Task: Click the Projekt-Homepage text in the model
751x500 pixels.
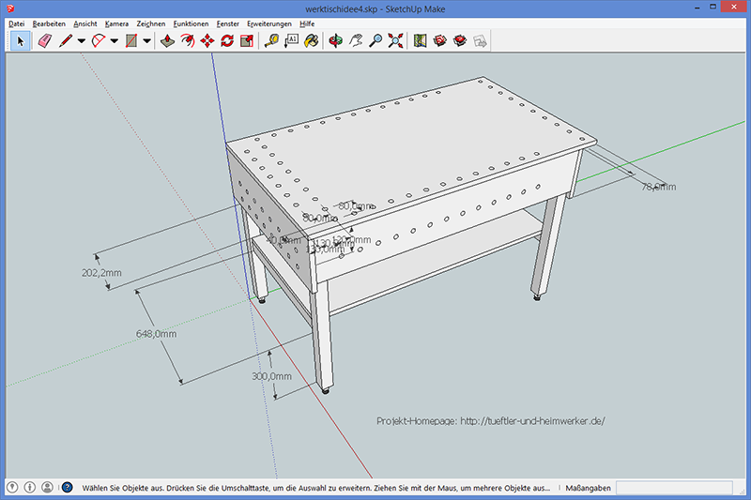Action: point(491,421)
